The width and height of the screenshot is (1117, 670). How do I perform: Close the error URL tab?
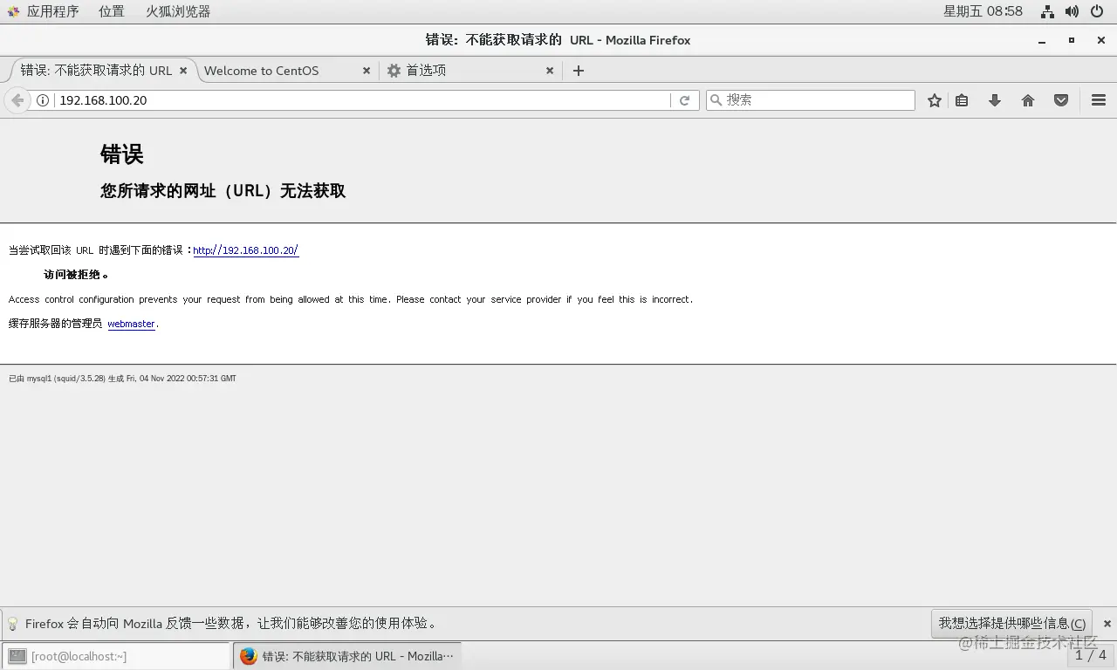click(183, 71)
